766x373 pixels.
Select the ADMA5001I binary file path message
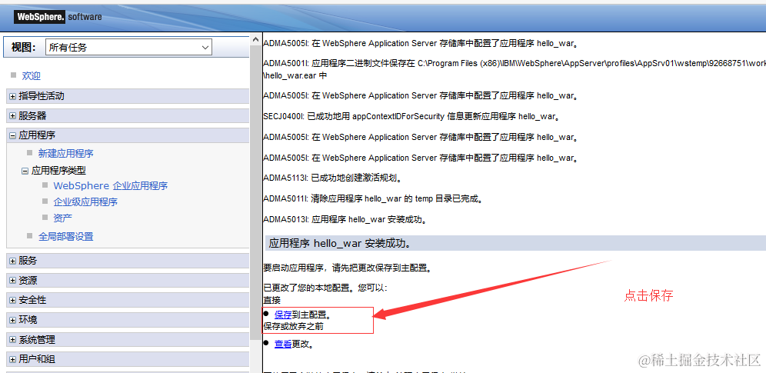coord(514,70)
